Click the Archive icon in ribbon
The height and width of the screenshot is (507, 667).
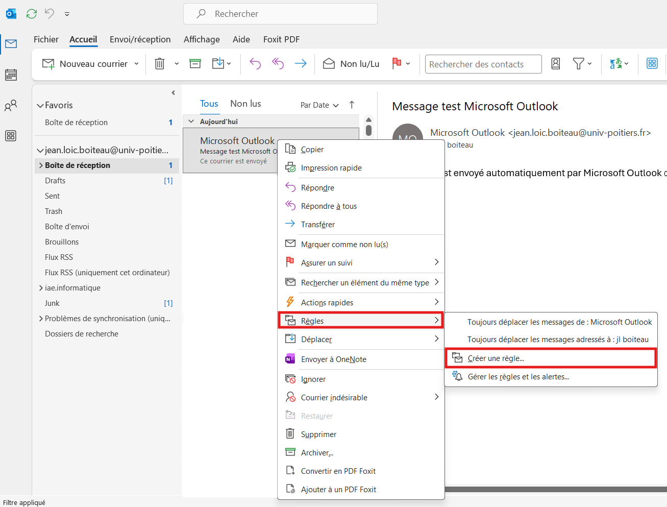point(195,64)
